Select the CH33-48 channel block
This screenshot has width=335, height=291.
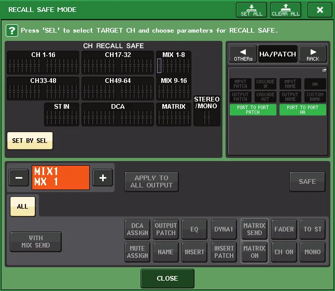click(x=43, y=89)
